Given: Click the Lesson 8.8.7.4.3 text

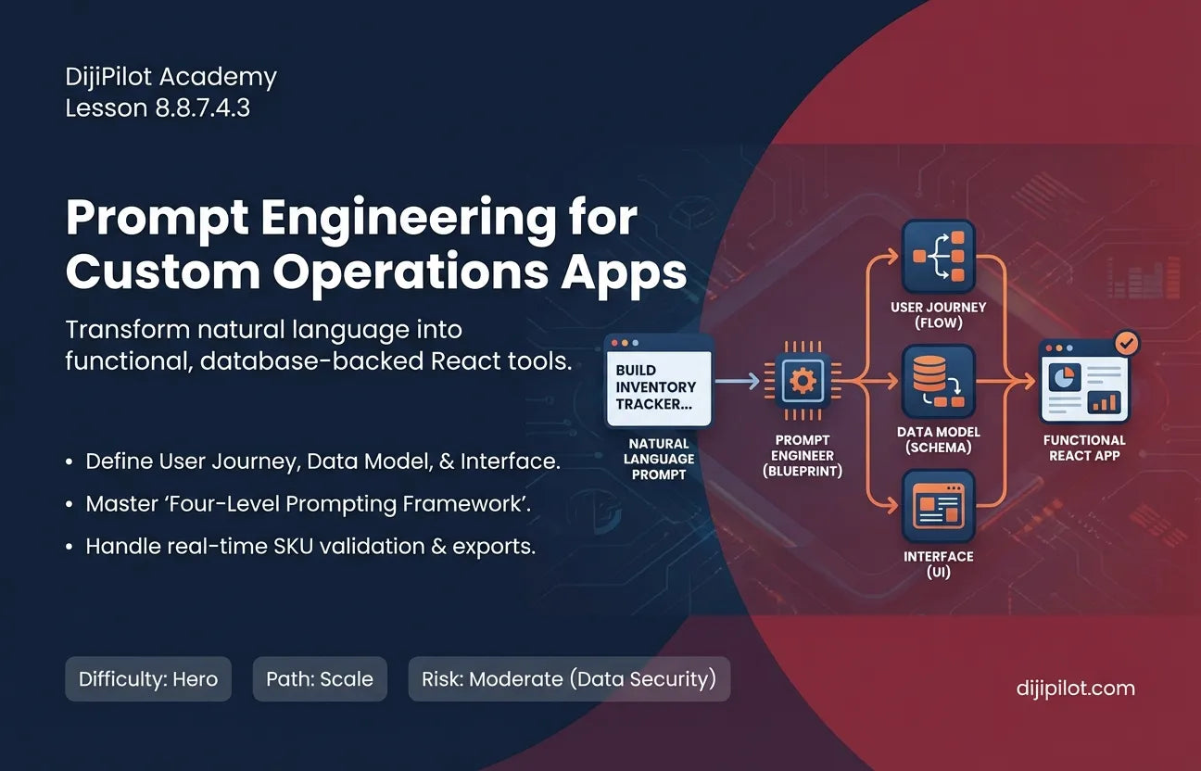Looking at the screenshot, I should click(158, 108).
